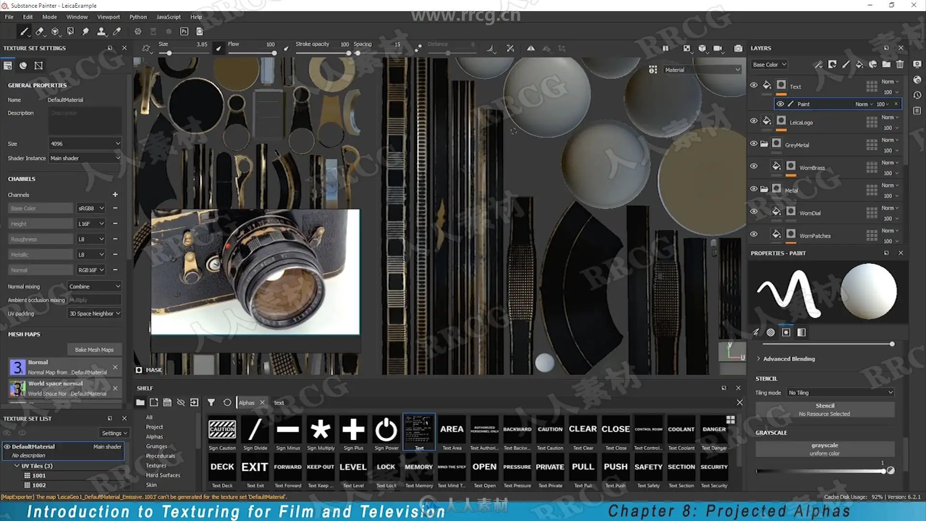Select the Smudge tool
Screen dimensions: 926x521
tap(86, 32)
